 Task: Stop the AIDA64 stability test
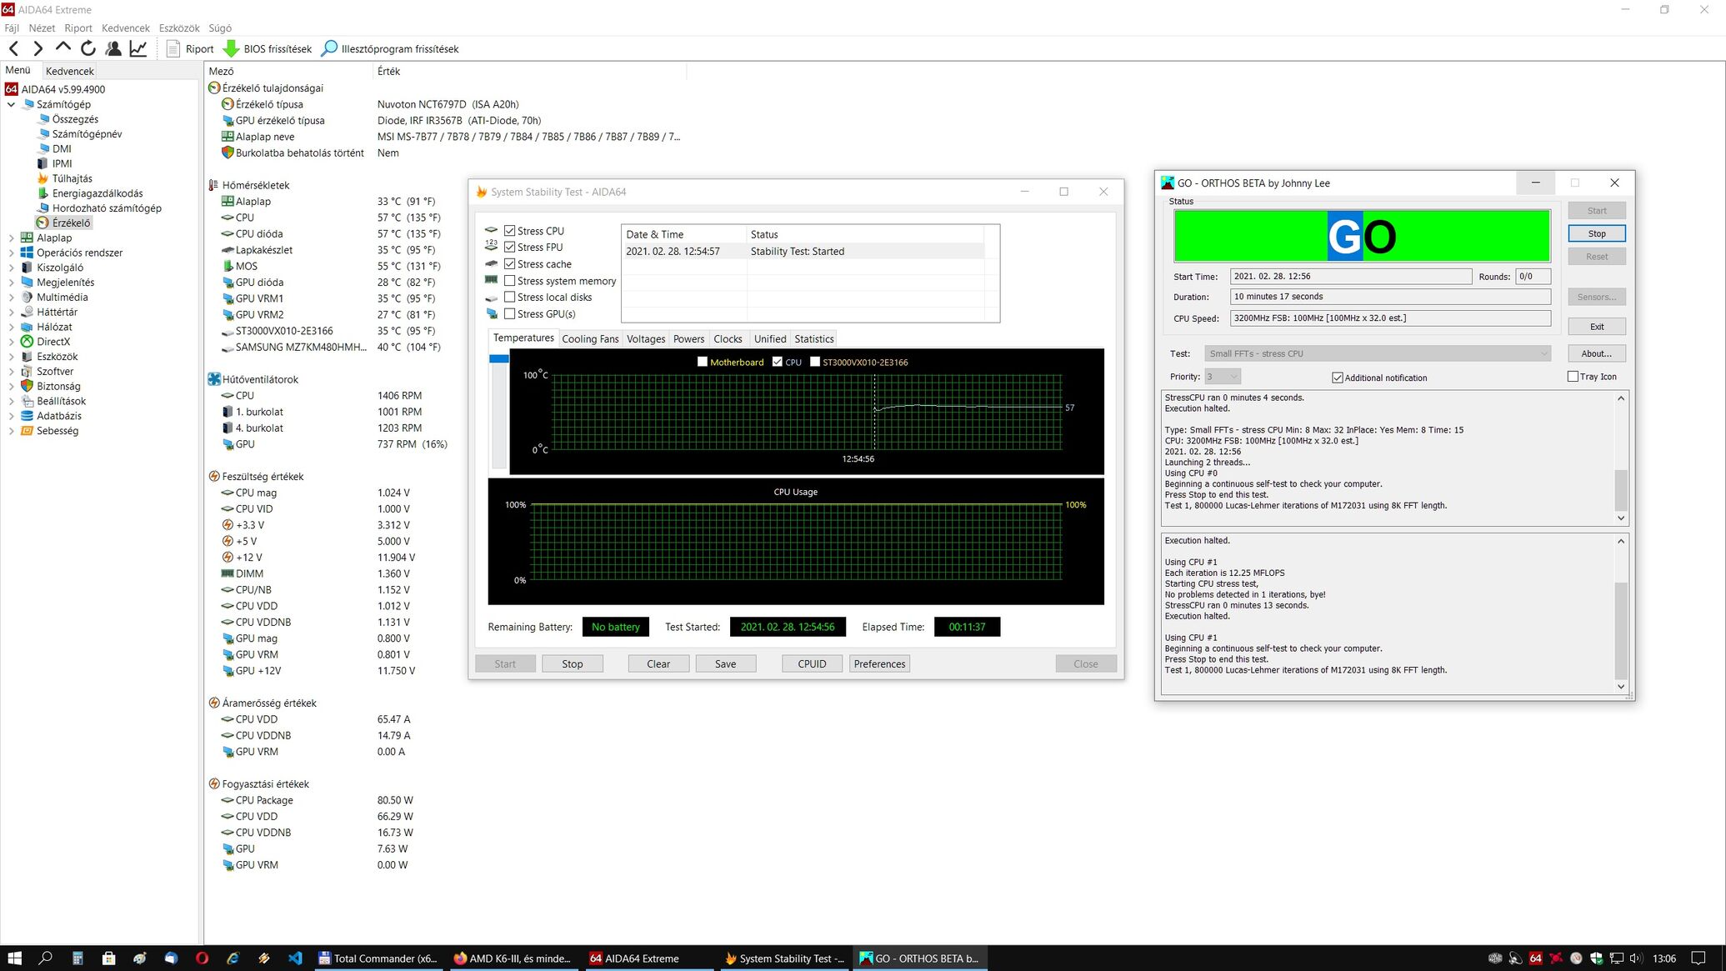tap(573, 663)
